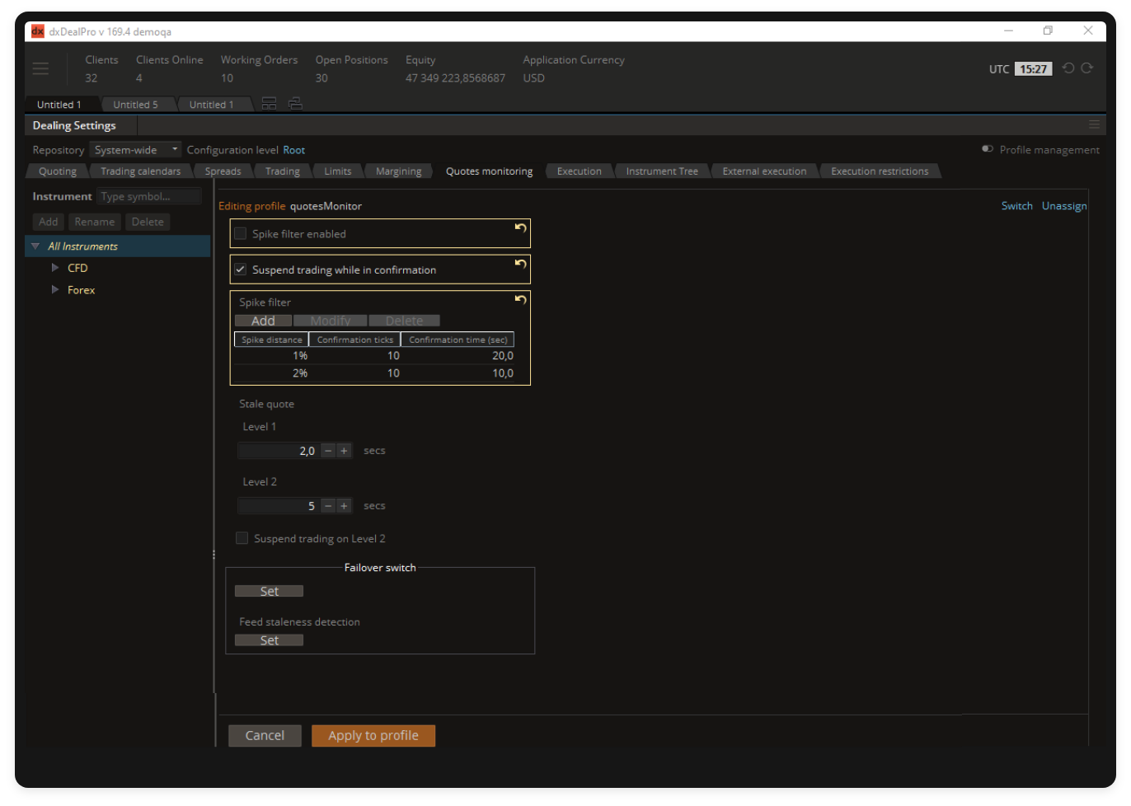Select the spike filter row with 1% distance
Image resolution: width=1131 pixels, height=806 pixels.
(374, 356)
